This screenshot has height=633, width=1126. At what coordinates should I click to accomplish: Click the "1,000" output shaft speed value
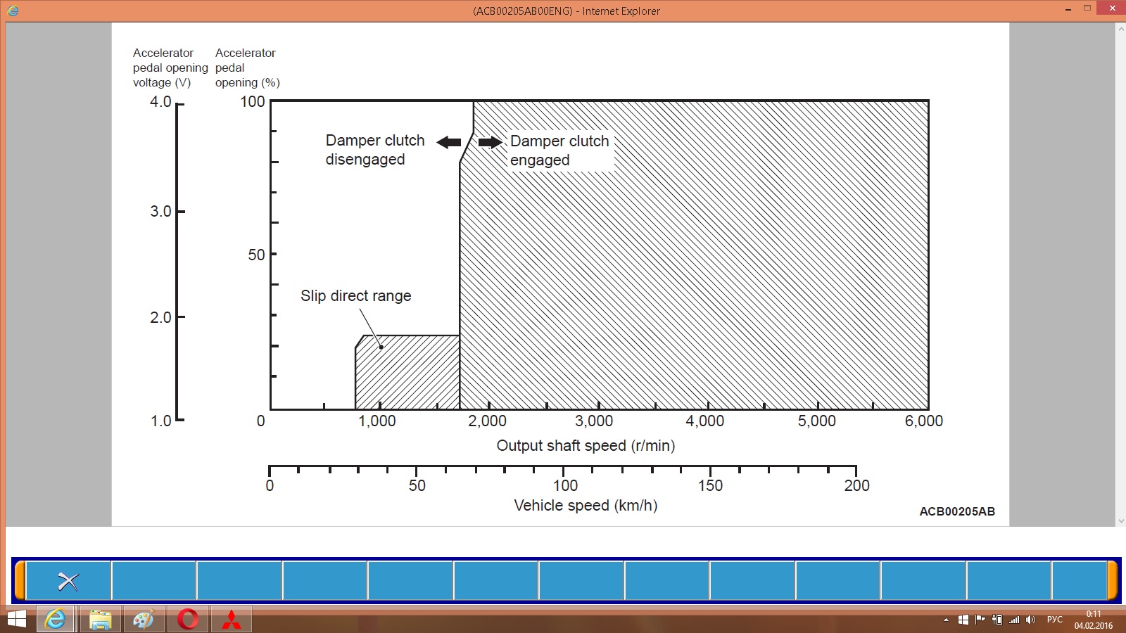[x=377, y=421]
